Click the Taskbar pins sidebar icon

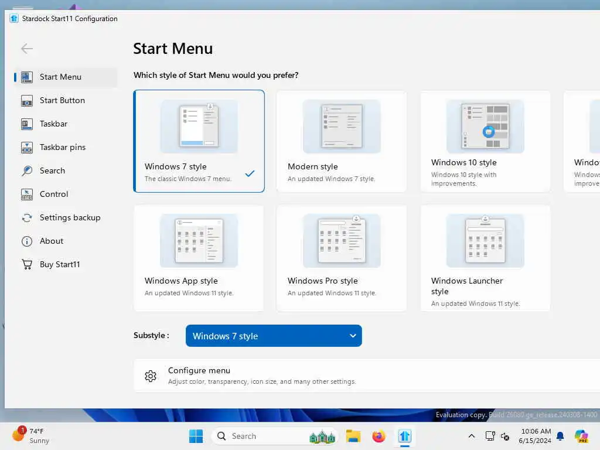click(27, 147)
